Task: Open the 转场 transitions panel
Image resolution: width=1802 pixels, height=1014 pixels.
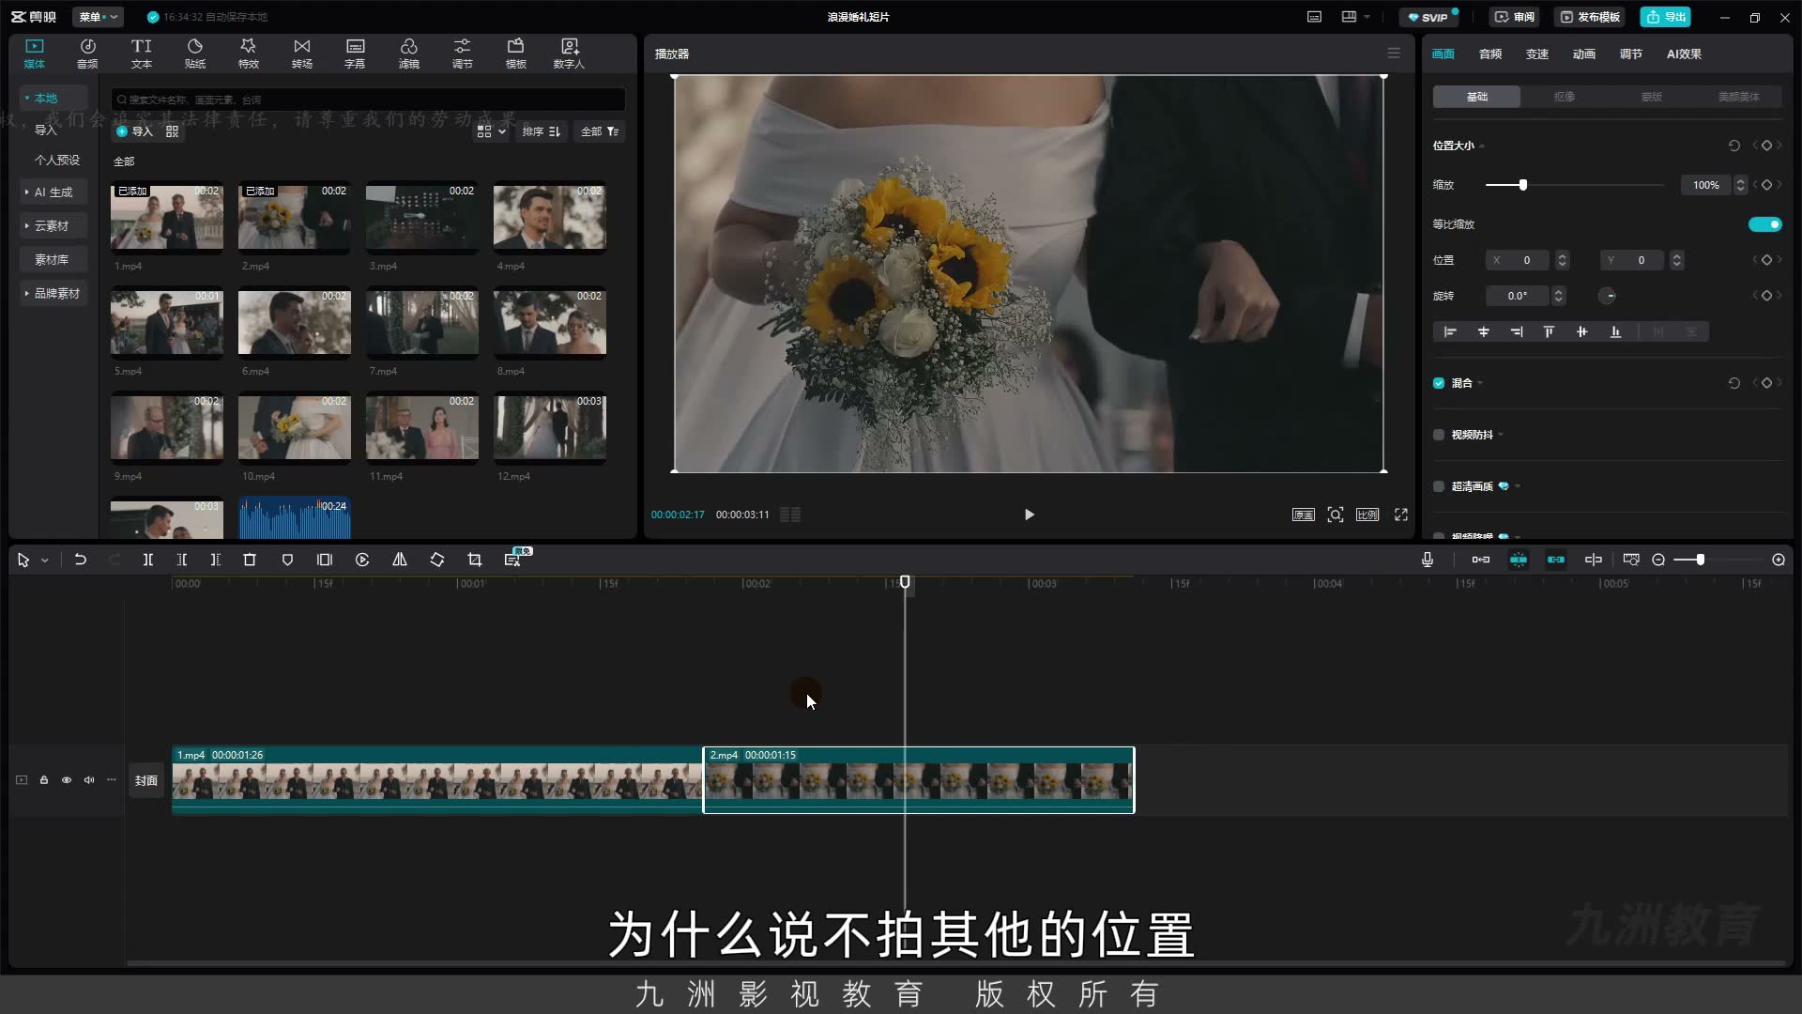Action: (301, 54)
